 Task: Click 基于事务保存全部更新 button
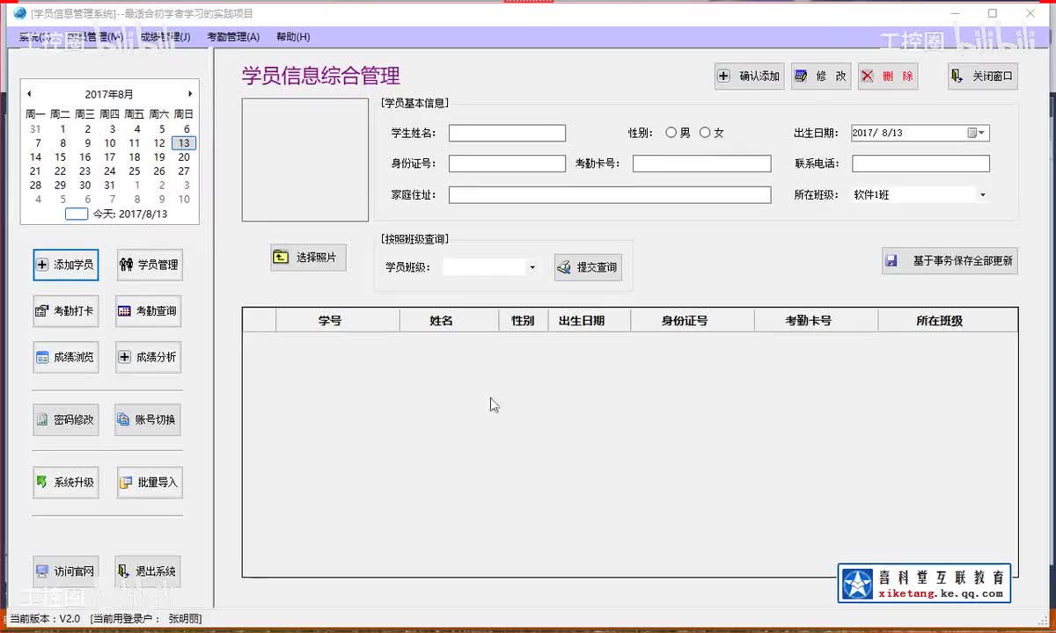pos(950,261)
